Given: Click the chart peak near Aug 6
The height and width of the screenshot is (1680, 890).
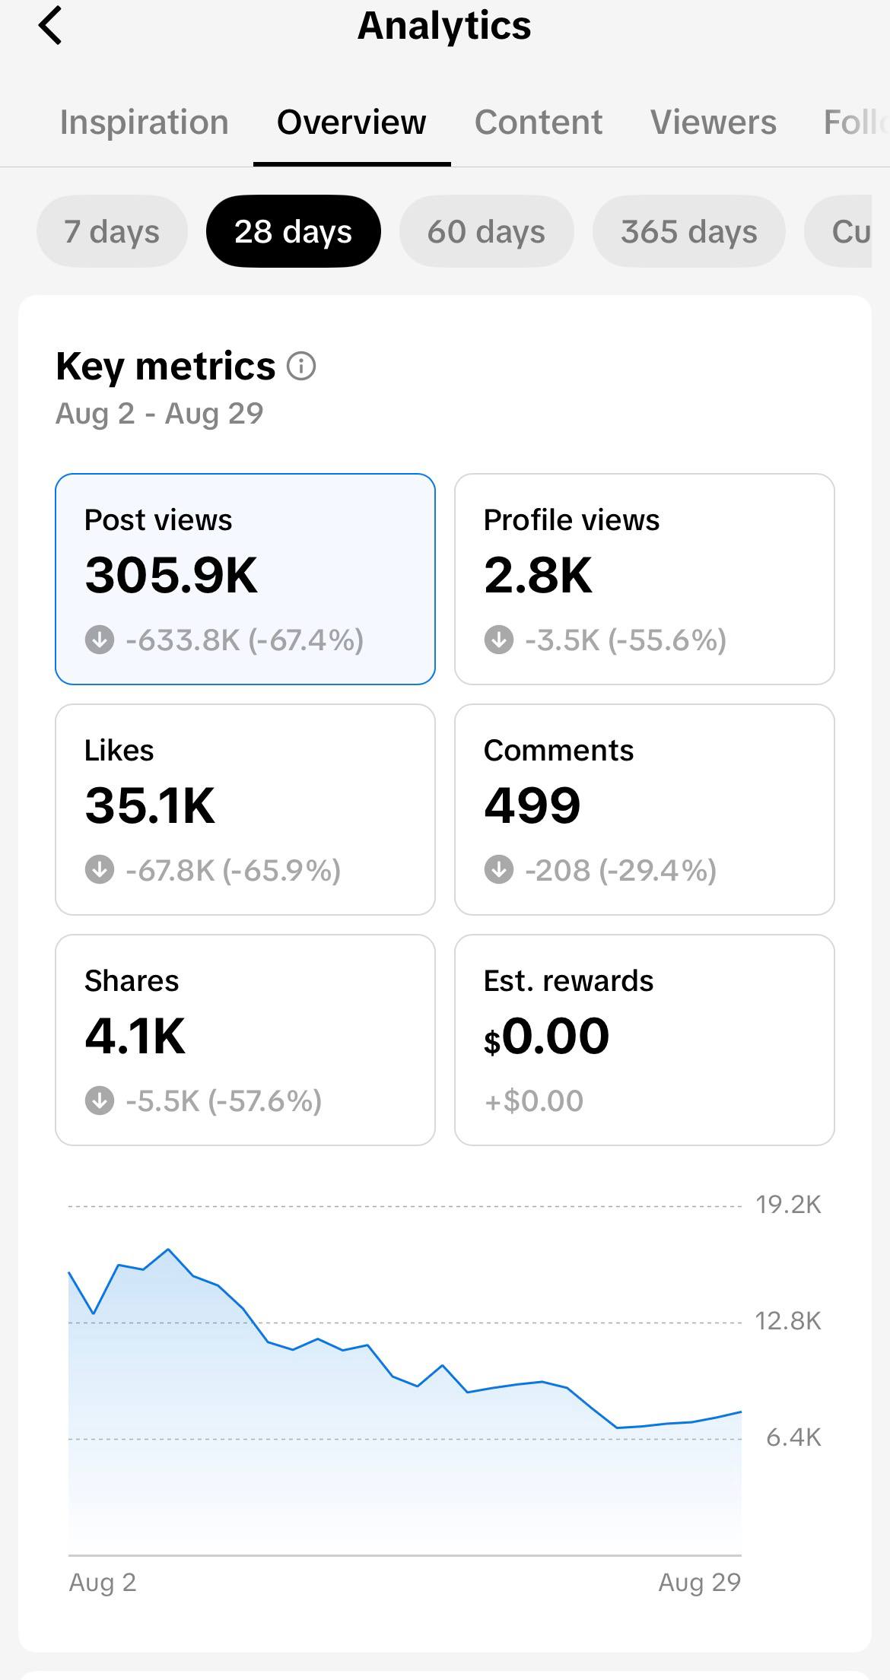Looking at the screenshot, I should pyautogui.click(x=168, y=1250).
